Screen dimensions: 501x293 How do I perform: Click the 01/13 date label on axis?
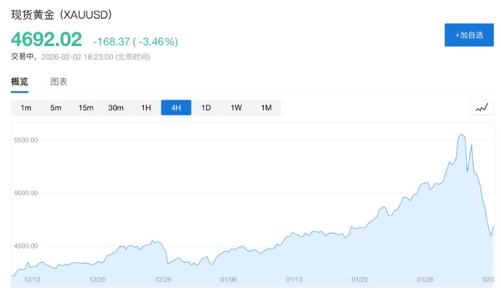click(x=293, y=280)
